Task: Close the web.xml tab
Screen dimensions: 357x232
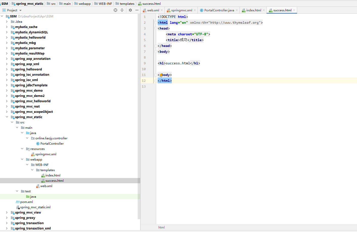Action: point(162,10)
